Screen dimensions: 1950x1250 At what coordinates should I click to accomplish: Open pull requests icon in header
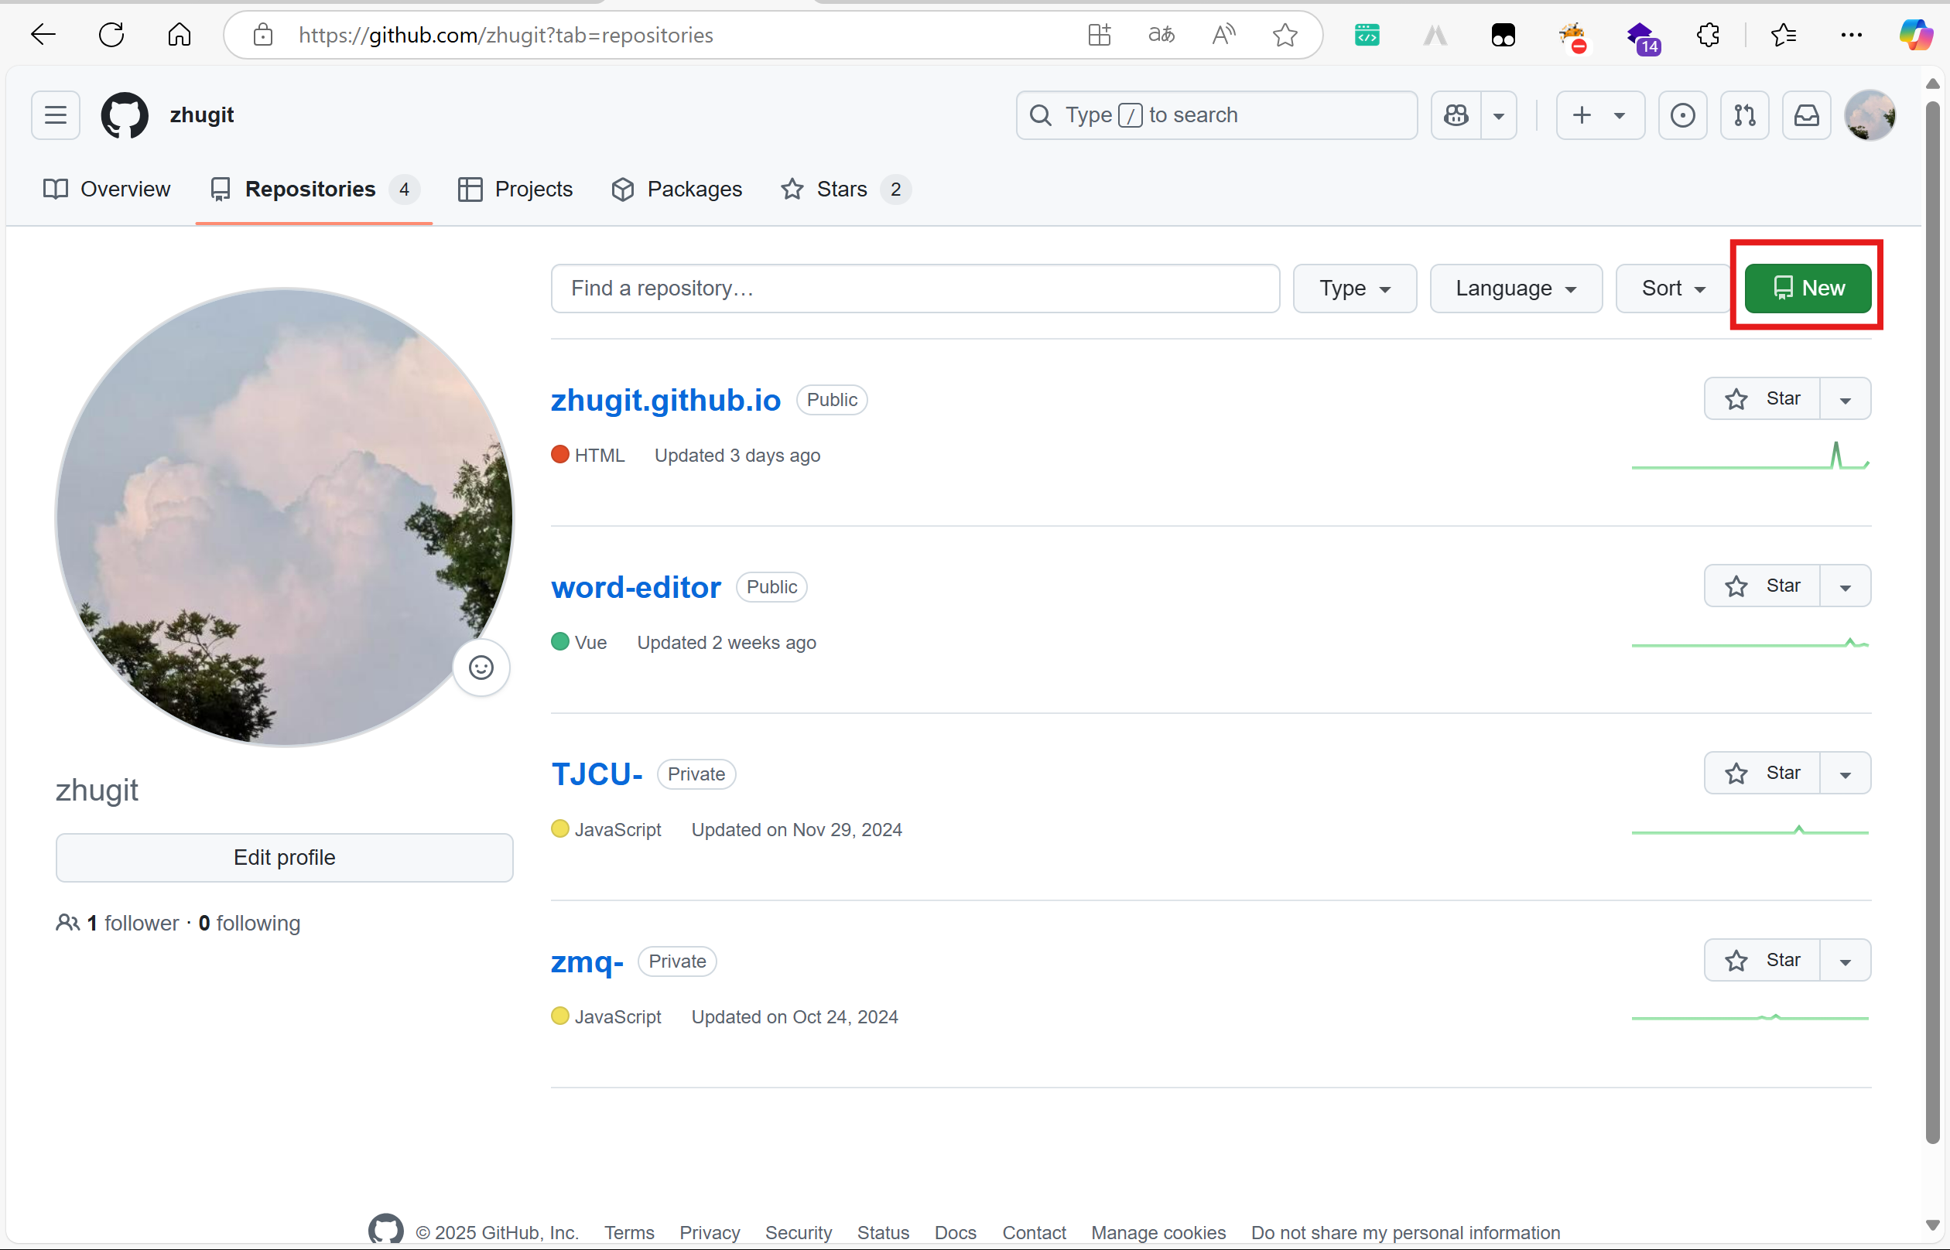(1745, 115)
